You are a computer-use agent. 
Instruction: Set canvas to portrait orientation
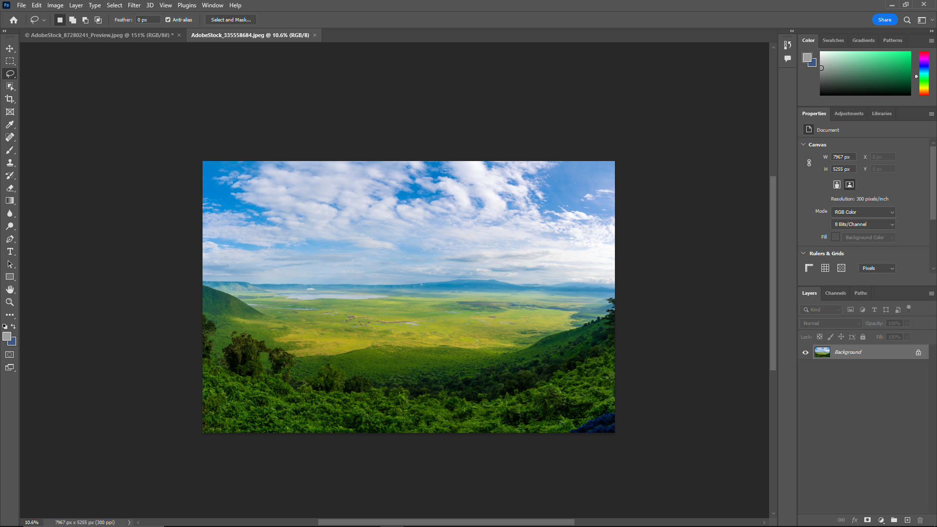[x=837, y=184]
